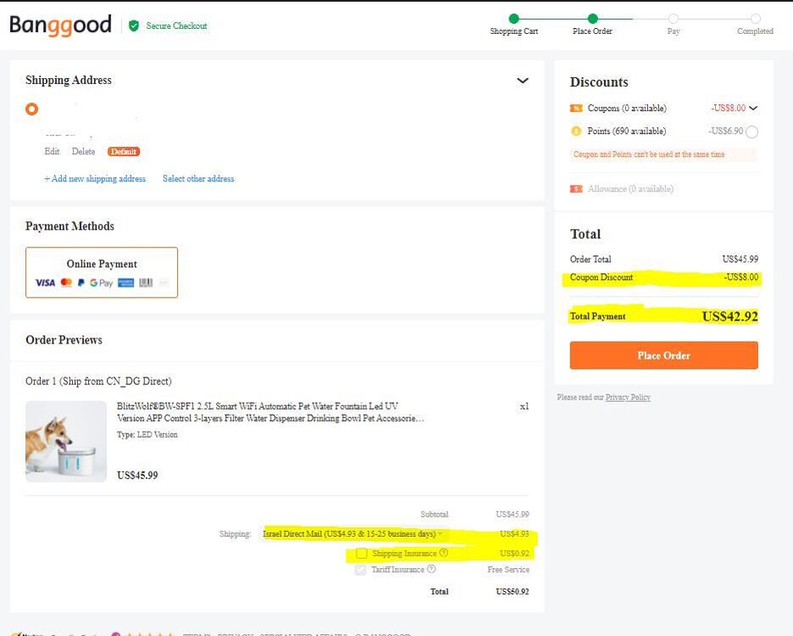793x636 pixels.
Task: Click the Google Pay icon
Action: (x=101, y=282)
